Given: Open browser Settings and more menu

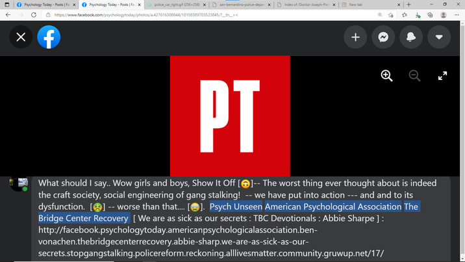Looking at the screenshot, I should [x=457, y=15].
